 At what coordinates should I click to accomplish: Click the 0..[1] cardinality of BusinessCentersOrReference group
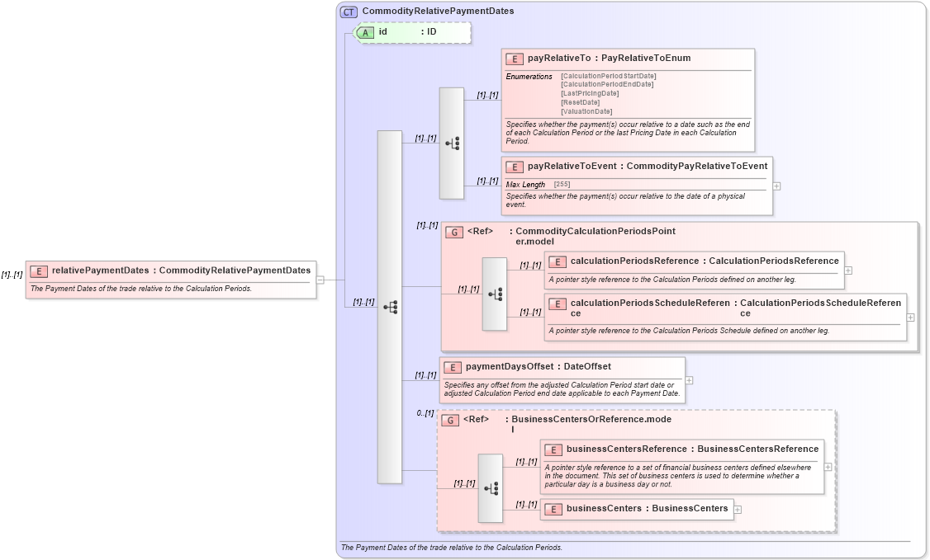425,413
